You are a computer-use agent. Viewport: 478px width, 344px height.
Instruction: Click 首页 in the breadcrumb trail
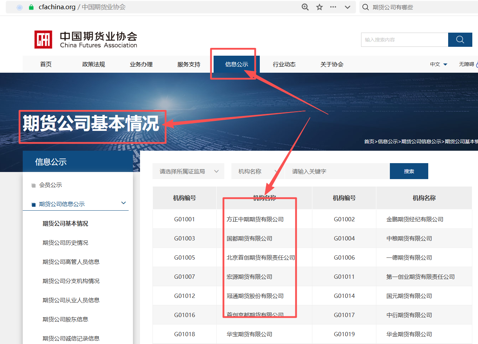(x=369, y=142)
